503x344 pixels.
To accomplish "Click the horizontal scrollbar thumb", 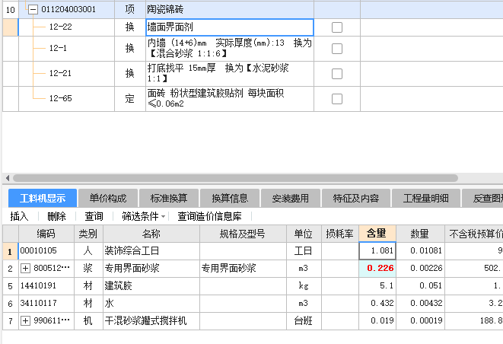I will pos(235,178).
